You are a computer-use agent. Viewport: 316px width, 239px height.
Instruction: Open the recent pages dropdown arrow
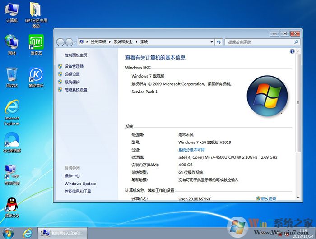tap(75, 42)
